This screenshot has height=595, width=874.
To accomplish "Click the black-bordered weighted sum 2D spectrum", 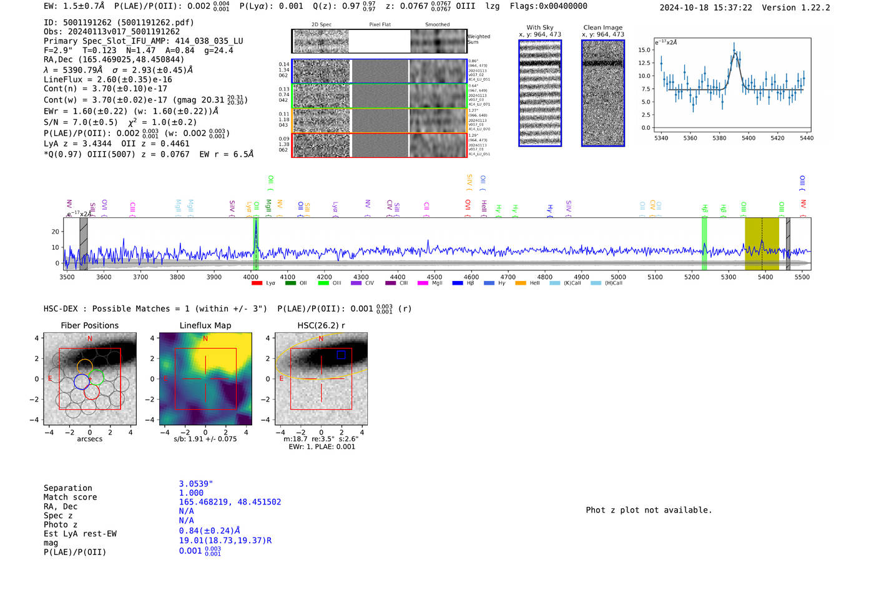I will (379, 41).
